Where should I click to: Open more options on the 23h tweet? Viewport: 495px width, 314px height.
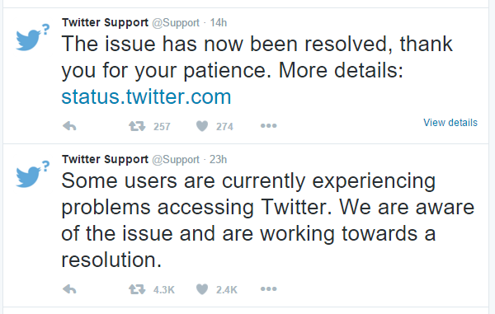click(269, 288)
